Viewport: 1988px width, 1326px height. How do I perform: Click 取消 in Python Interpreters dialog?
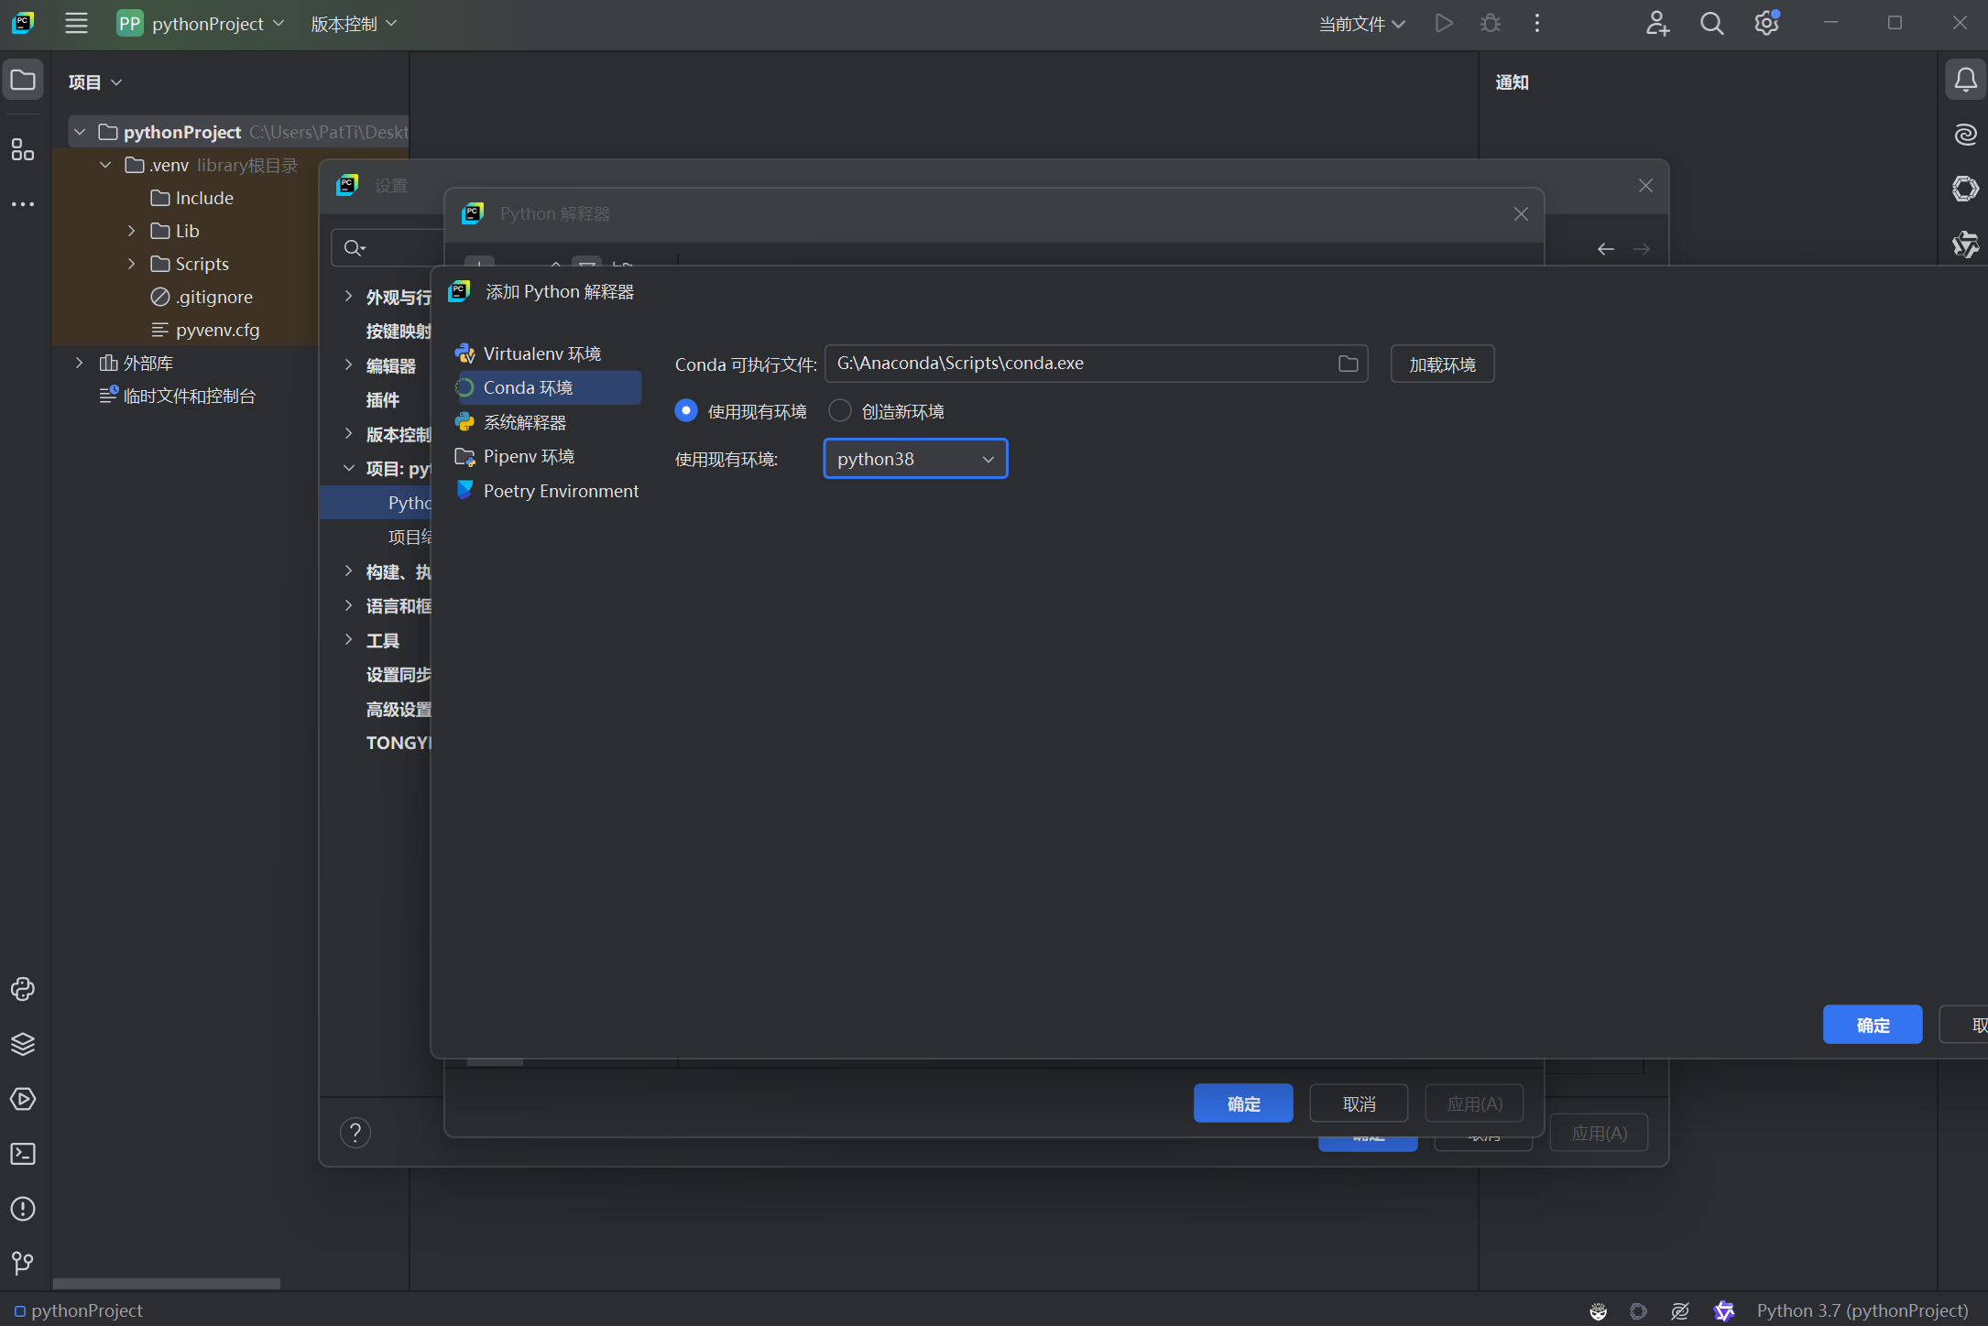[x=1359, y=1103]
